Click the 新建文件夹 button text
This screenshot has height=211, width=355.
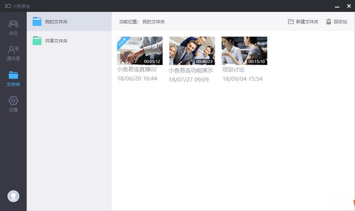307,22
